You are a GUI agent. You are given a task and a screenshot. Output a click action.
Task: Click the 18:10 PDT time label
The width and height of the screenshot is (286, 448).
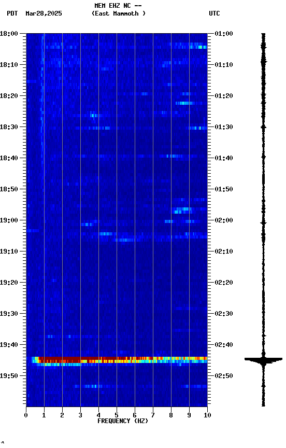coord(9,65)
